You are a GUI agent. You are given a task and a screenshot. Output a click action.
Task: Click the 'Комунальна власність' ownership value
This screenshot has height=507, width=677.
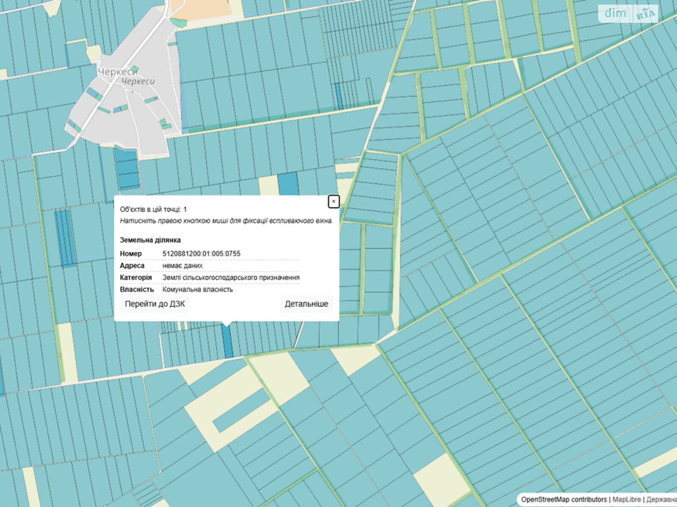(x=198, y=289)
